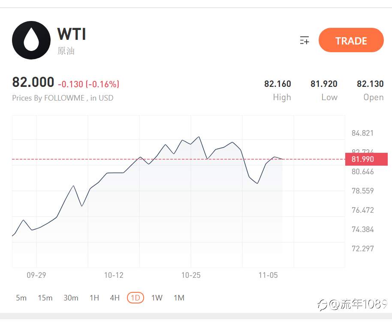Click the 11-05 date axis label
Viewport: 392px width, 324px height.
click(x=268, y=275)
